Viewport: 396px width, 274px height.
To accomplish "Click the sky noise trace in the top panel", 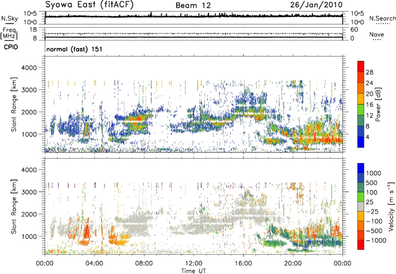I will [194, 16].
